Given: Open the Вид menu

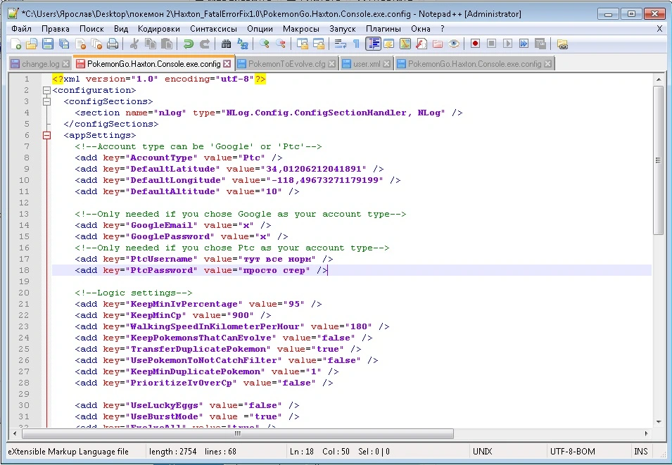Looking at the screenshot, I should [x=121, y=29].
